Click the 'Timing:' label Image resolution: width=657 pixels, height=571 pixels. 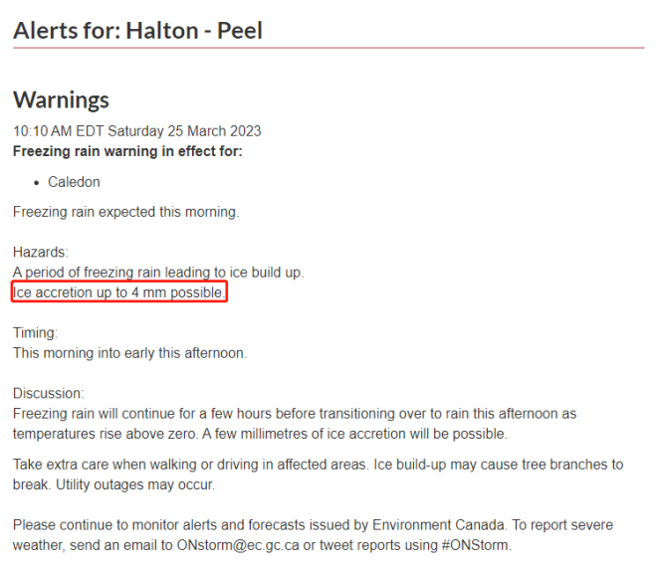[x=35, y=333]
